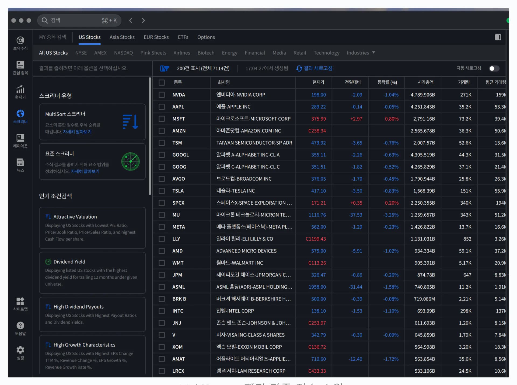Switch to the ETFs tab
Image resolution: width=517 pixels, height=385 pixels.
[183, 37]
